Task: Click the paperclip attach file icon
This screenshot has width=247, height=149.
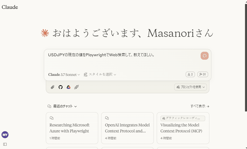Action: 52,87
